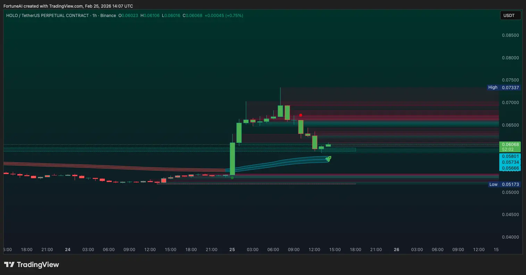Click the 0.05801 indicator price label
This screenshot has width=526, height=275.
[x=510, y=156]
